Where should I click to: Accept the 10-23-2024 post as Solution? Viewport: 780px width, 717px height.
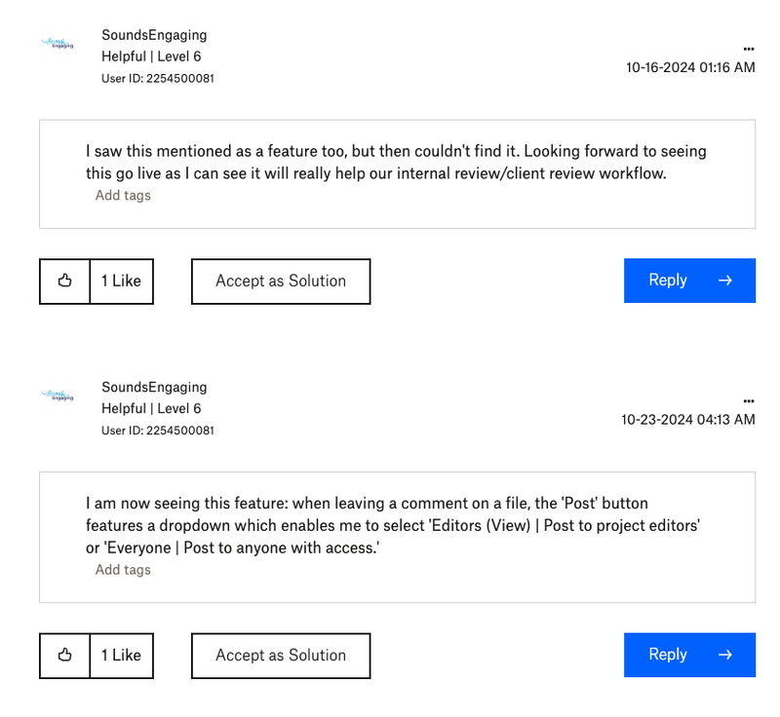(x=281, y=655)
